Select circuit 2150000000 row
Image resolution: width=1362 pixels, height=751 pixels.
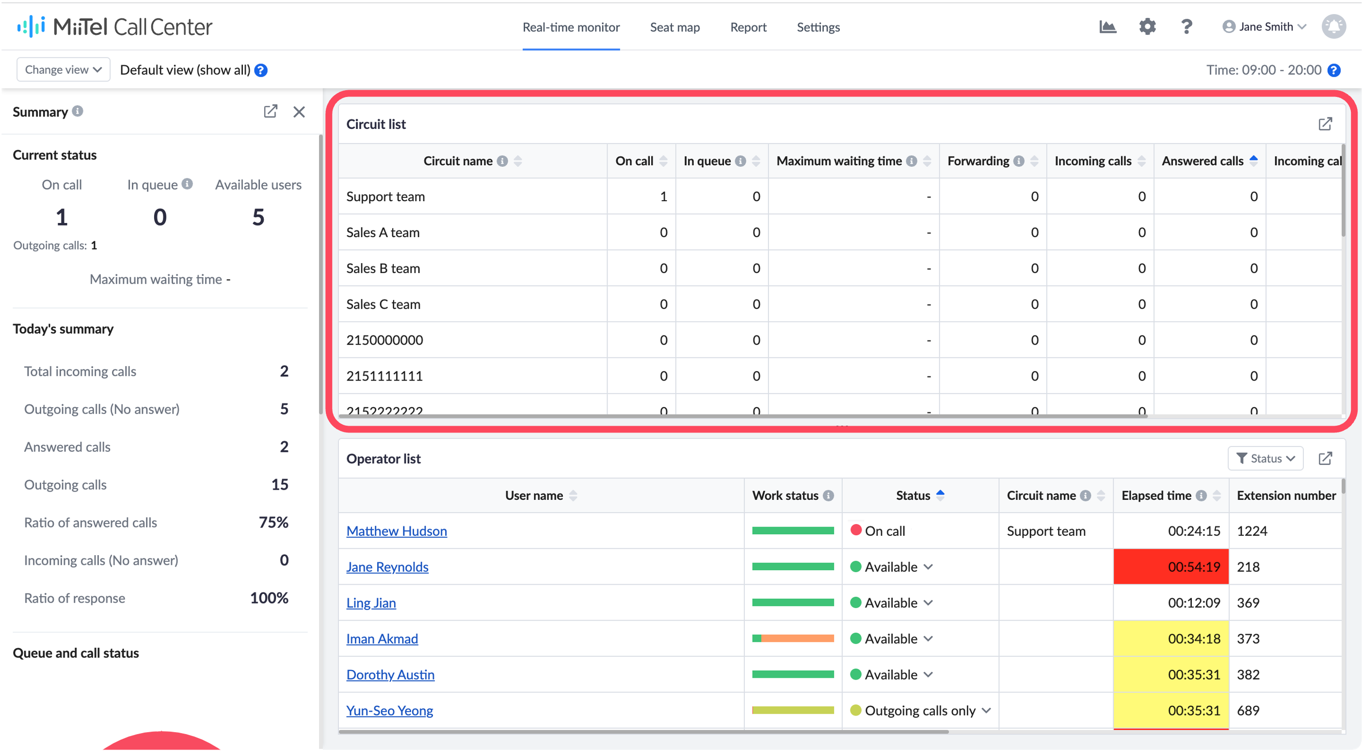840,340
